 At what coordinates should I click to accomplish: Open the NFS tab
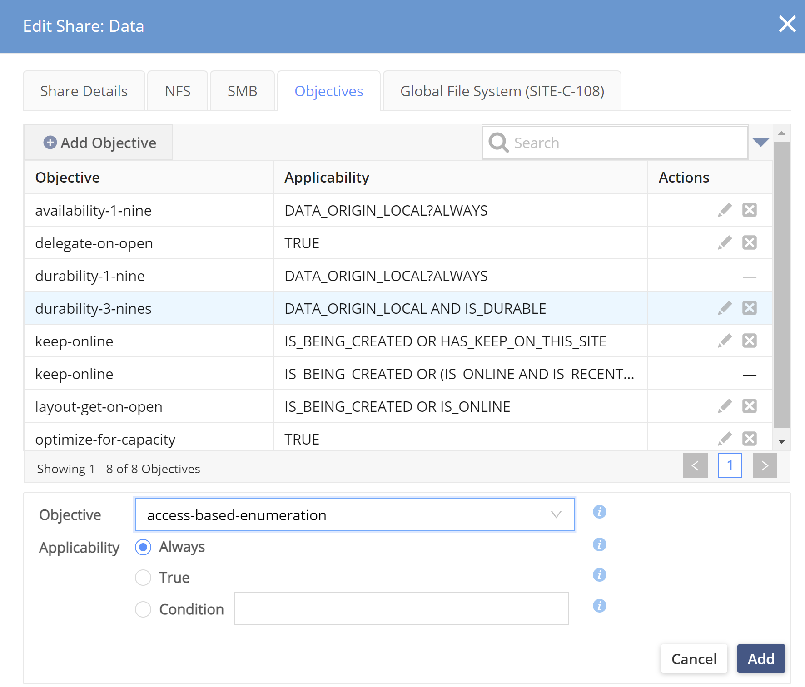pyautogui.click(x=178, y=91)
